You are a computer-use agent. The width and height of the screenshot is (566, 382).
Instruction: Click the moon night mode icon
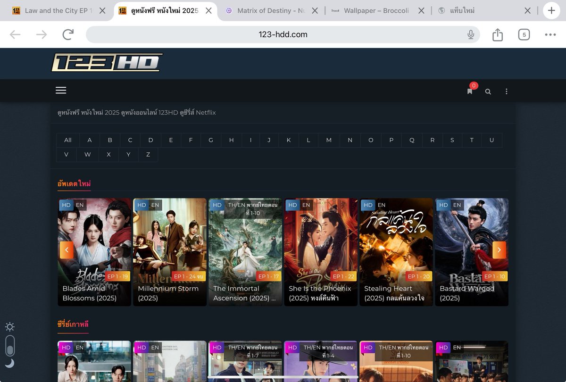click(x=10, y=363)
